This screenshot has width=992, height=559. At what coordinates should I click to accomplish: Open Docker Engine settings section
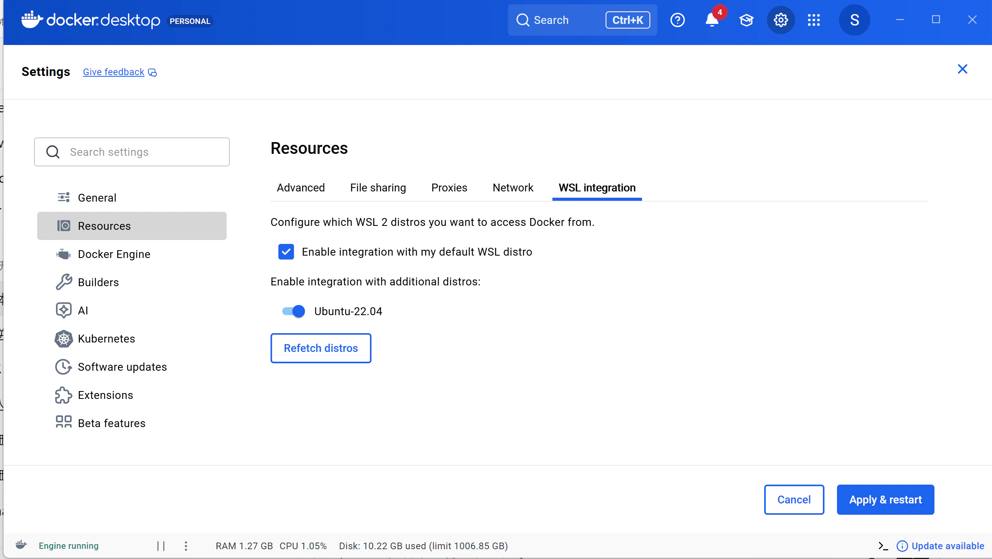[114, 254]
